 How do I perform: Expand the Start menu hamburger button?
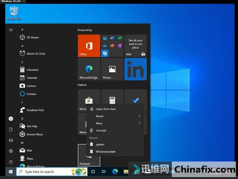[x=11, y=30]
